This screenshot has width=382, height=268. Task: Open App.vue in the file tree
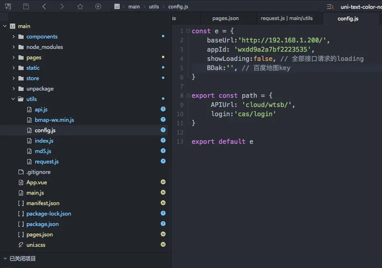pyautogui.click(x=37, y=182)
